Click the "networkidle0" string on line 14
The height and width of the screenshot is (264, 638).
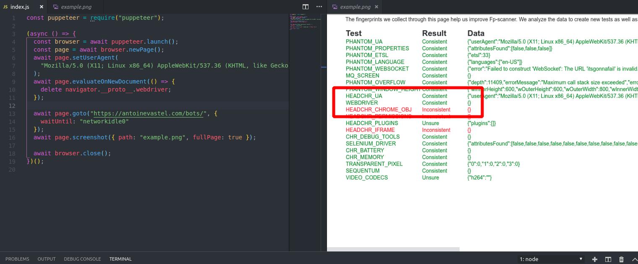tap(104, 121)
